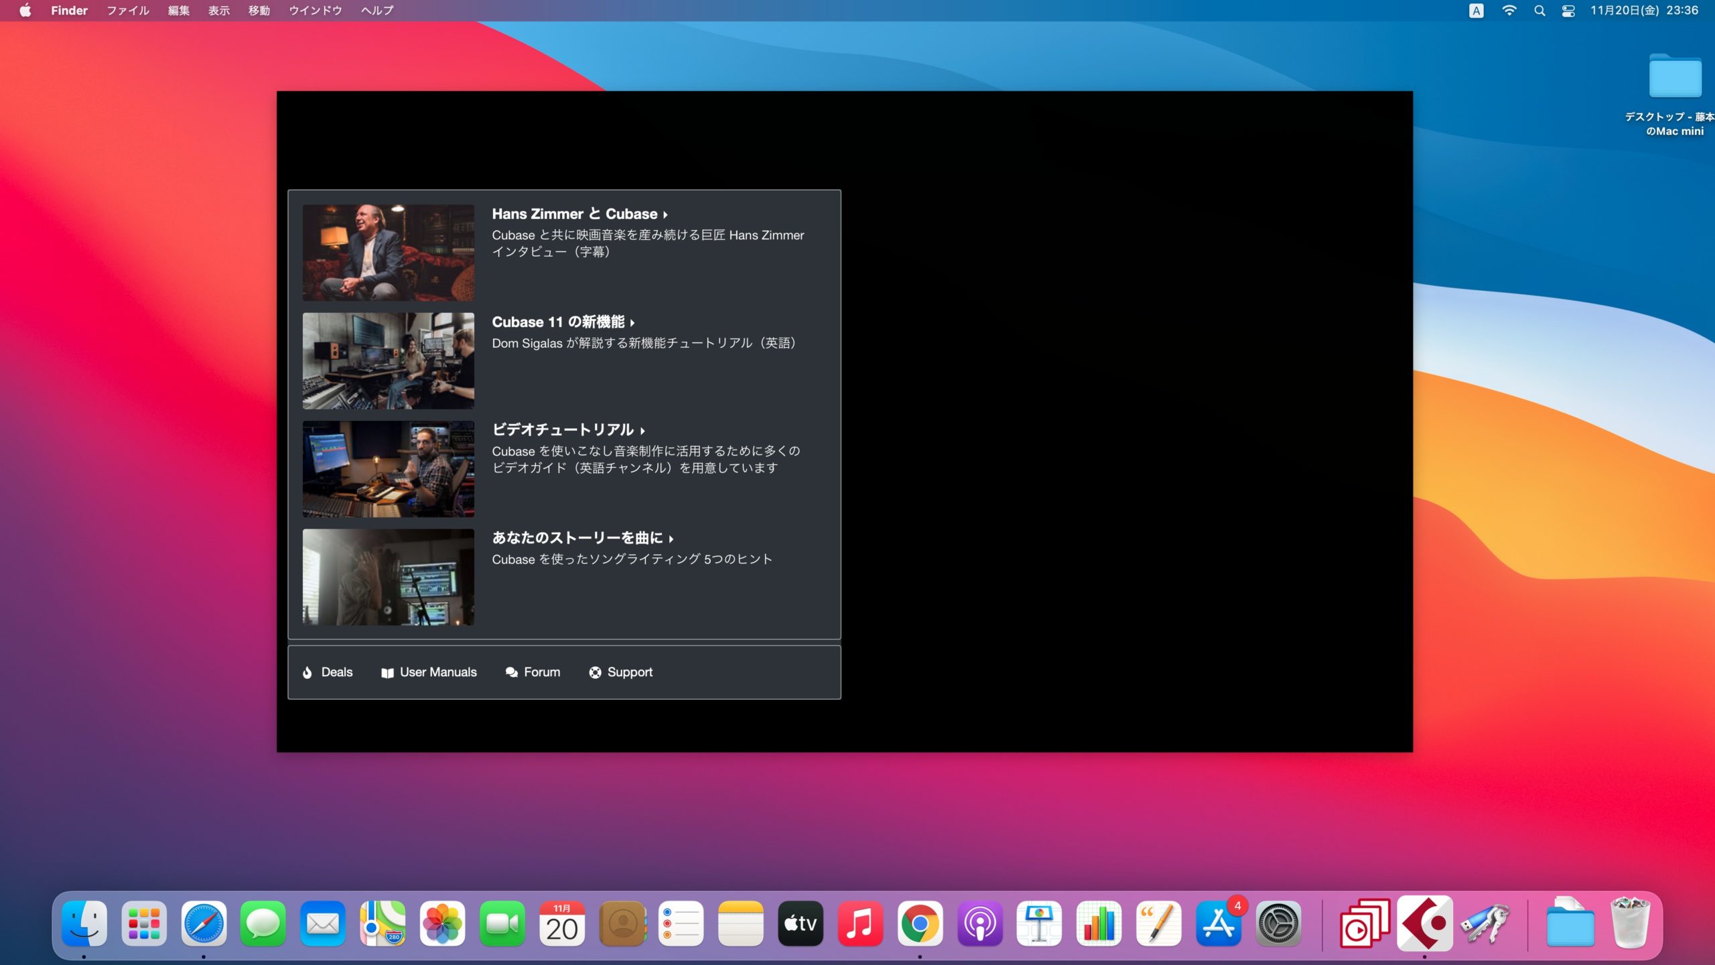
Task: Open the 移動 menu
Action: 259,10
